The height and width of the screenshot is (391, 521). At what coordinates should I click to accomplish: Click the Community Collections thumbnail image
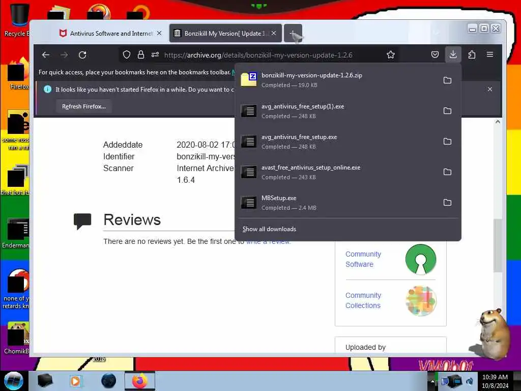(421, 300)
